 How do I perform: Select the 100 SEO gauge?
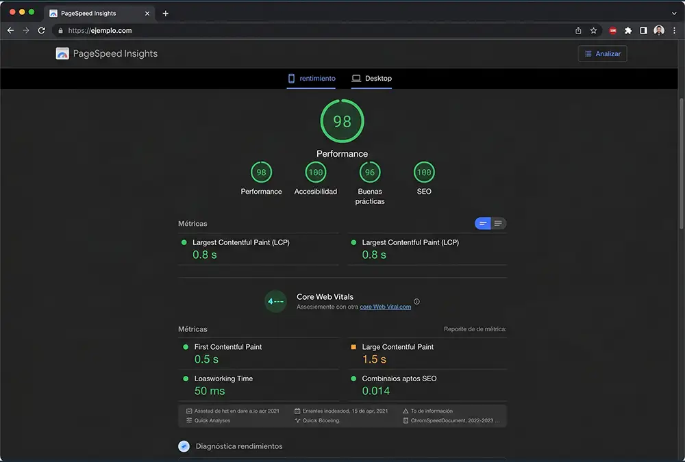pyautogui.click(x=424, y=172)
